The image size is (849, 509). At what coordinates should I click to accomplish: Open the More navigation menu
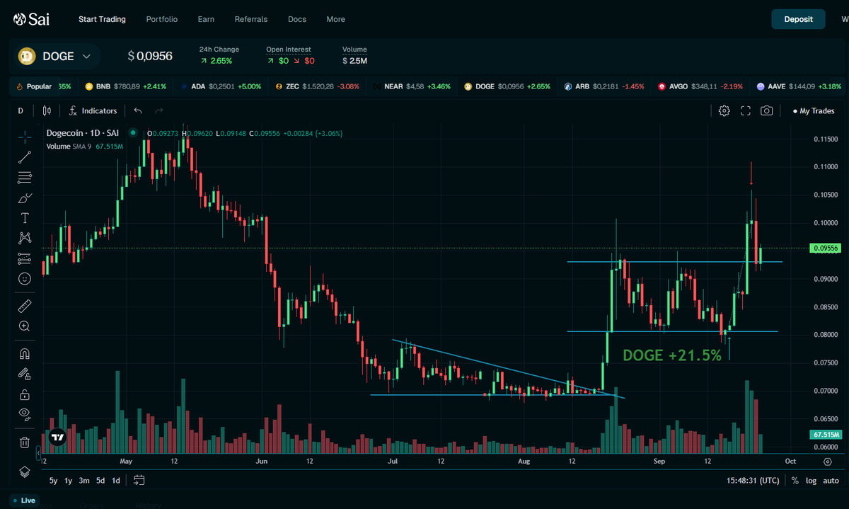click(336, 19)
